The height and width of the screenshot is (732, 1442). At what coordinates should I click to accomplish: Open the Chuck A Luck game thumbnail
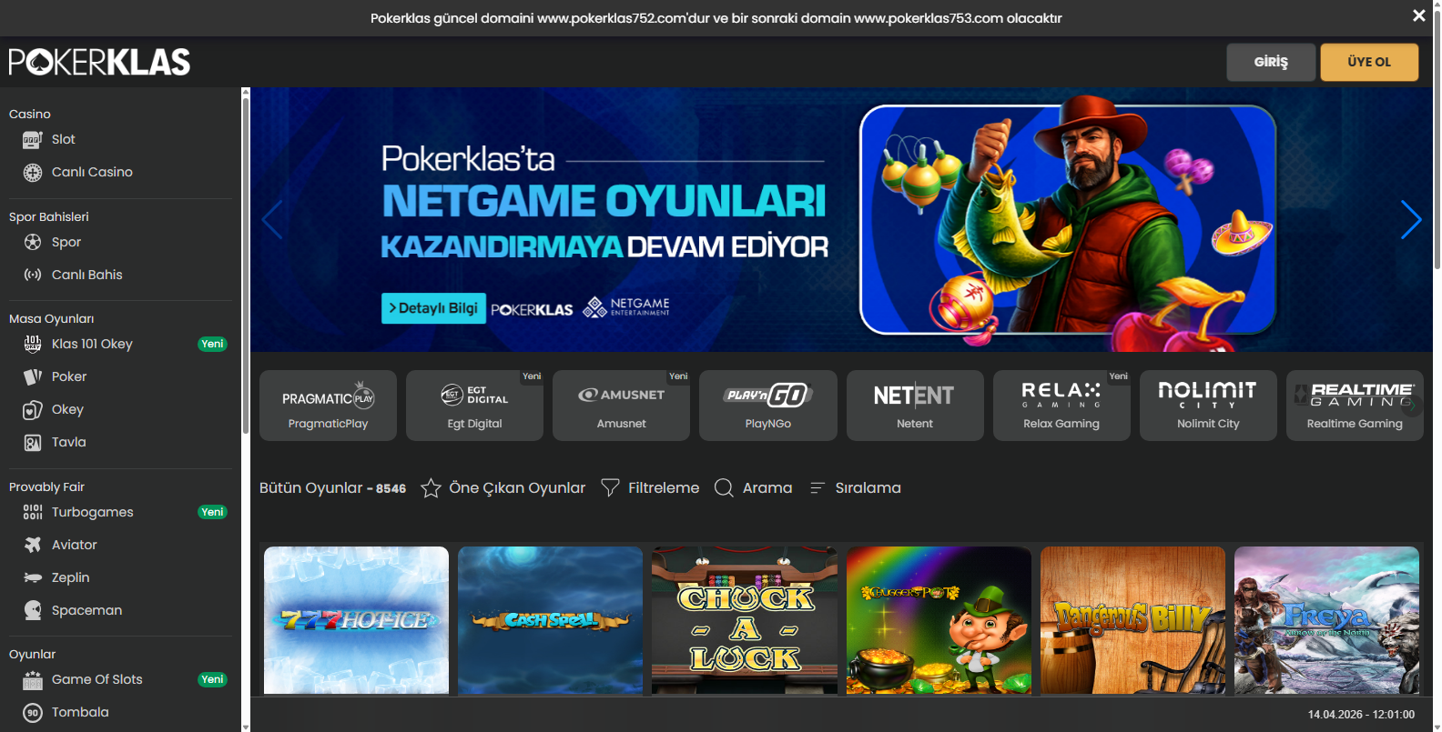(745, 620)
